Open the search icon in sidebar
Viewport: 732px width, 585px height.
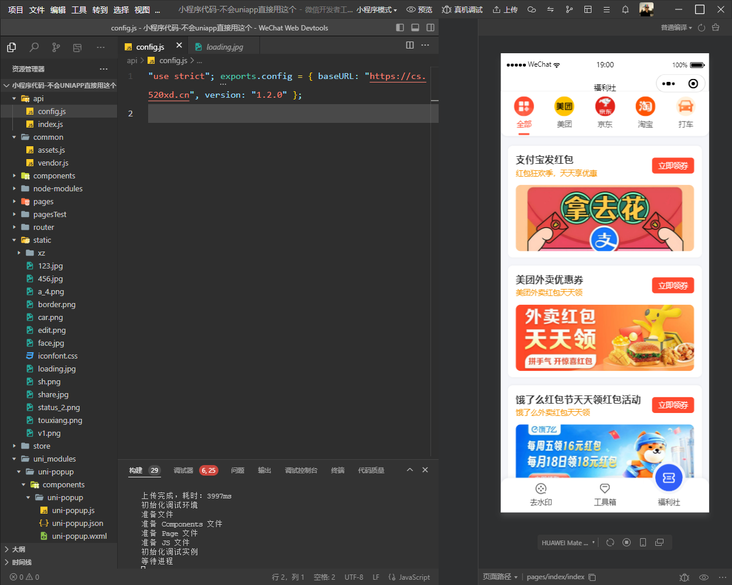tap(34, 47)
